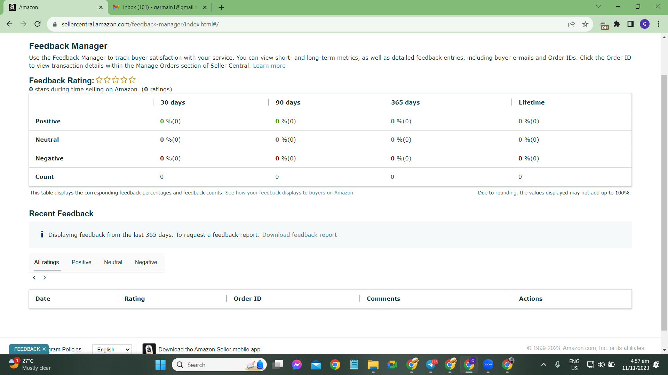Click the Actions column header

[531, 299]
